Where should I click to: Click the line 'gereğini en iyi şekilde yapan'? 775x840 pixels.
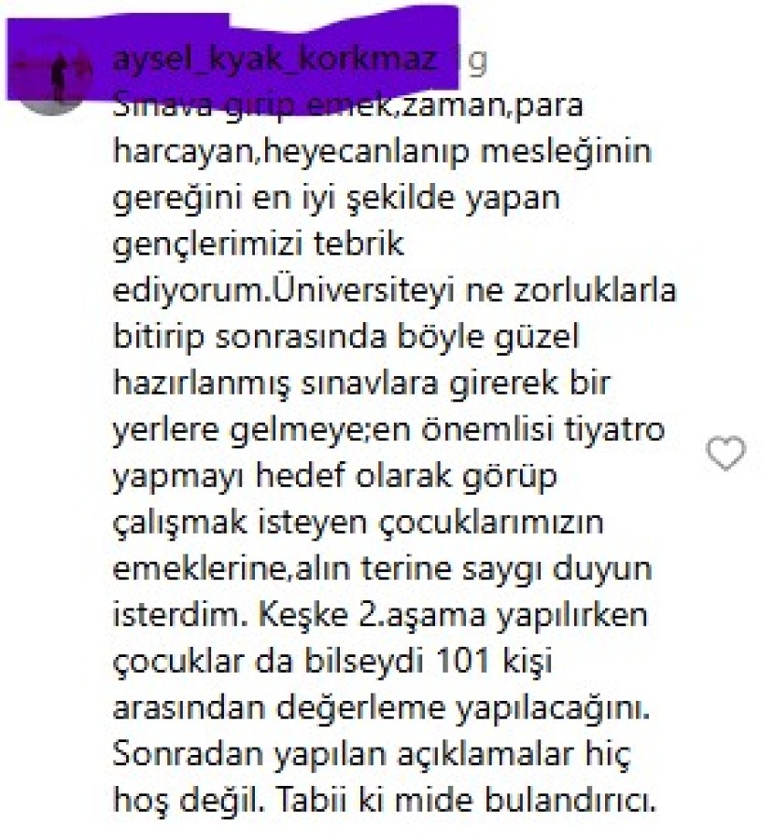[336, 199]
